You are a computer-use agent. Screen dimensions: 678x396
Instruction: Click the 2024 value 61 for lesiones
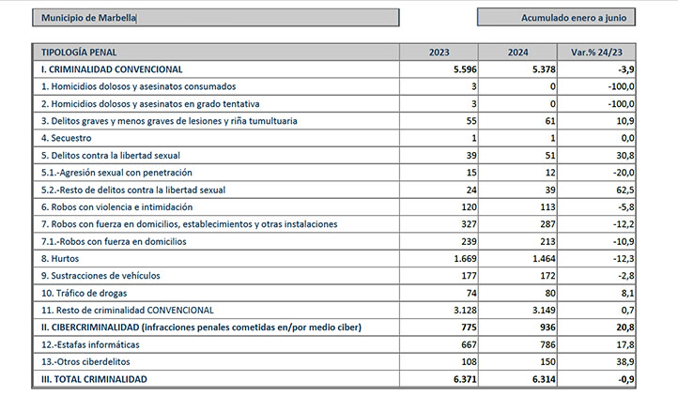point(550,121)
